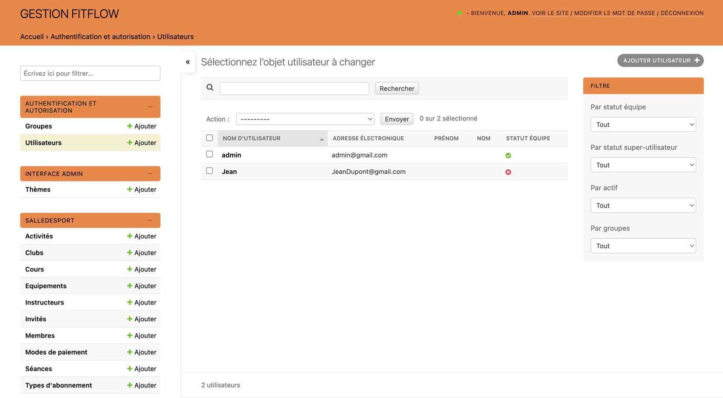
Task: Sort by Nom d'utilisateur column header
Action: tap(252, 139)
